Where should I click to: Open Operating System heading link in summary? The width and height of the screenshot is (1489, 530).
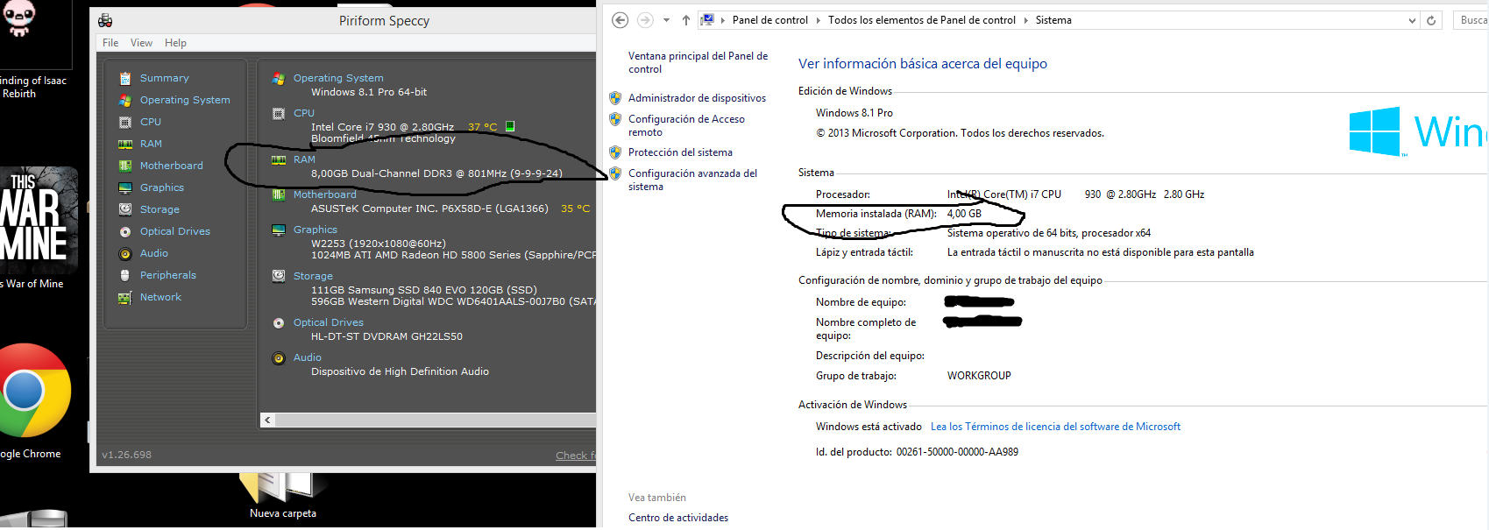[x=338, y=78]
